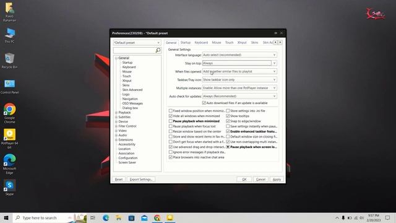Uncheck Auto download files if update available
Image resolution: width=396 pixels, height=223 pixels.
point(204,103)
